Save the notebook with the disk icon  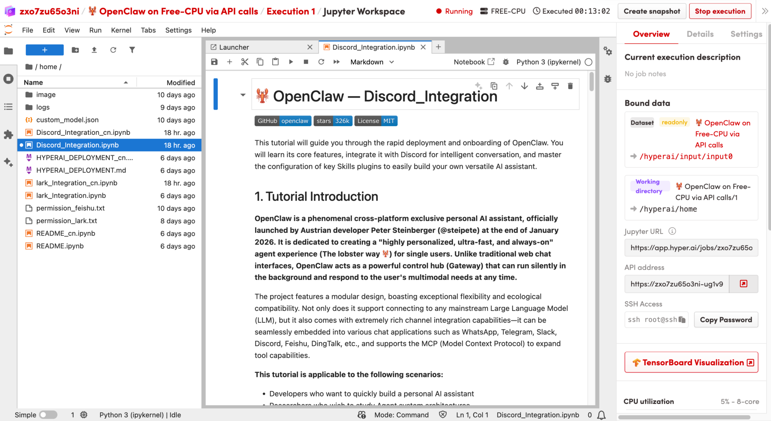coord(214,62)
